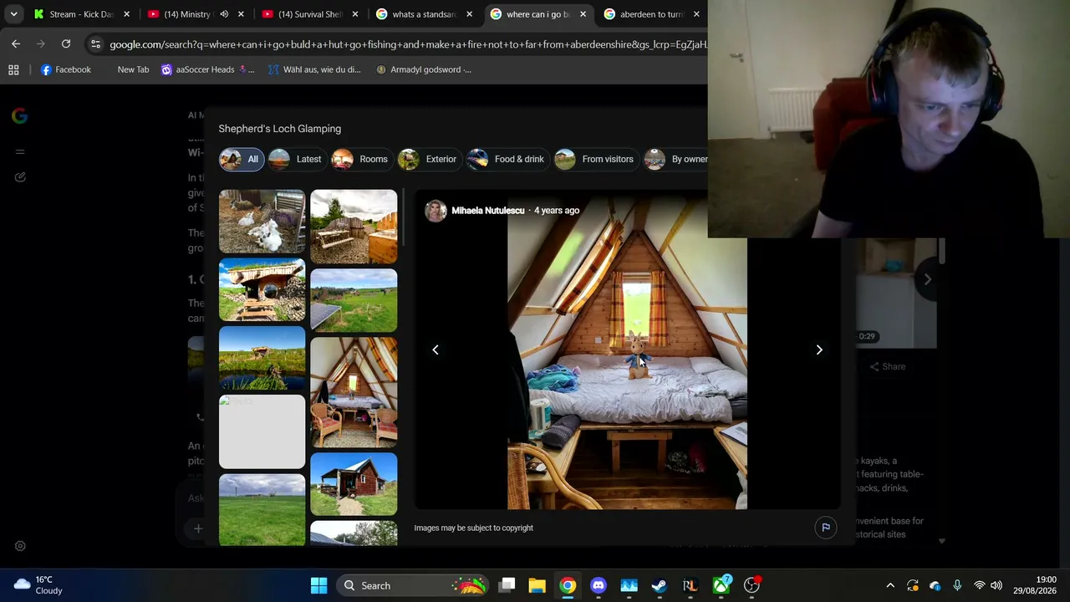This screenshot has height=602, width=1070.
Task: Open the red cabin exterior thumbnail
Action: click(x=354, y=484)
